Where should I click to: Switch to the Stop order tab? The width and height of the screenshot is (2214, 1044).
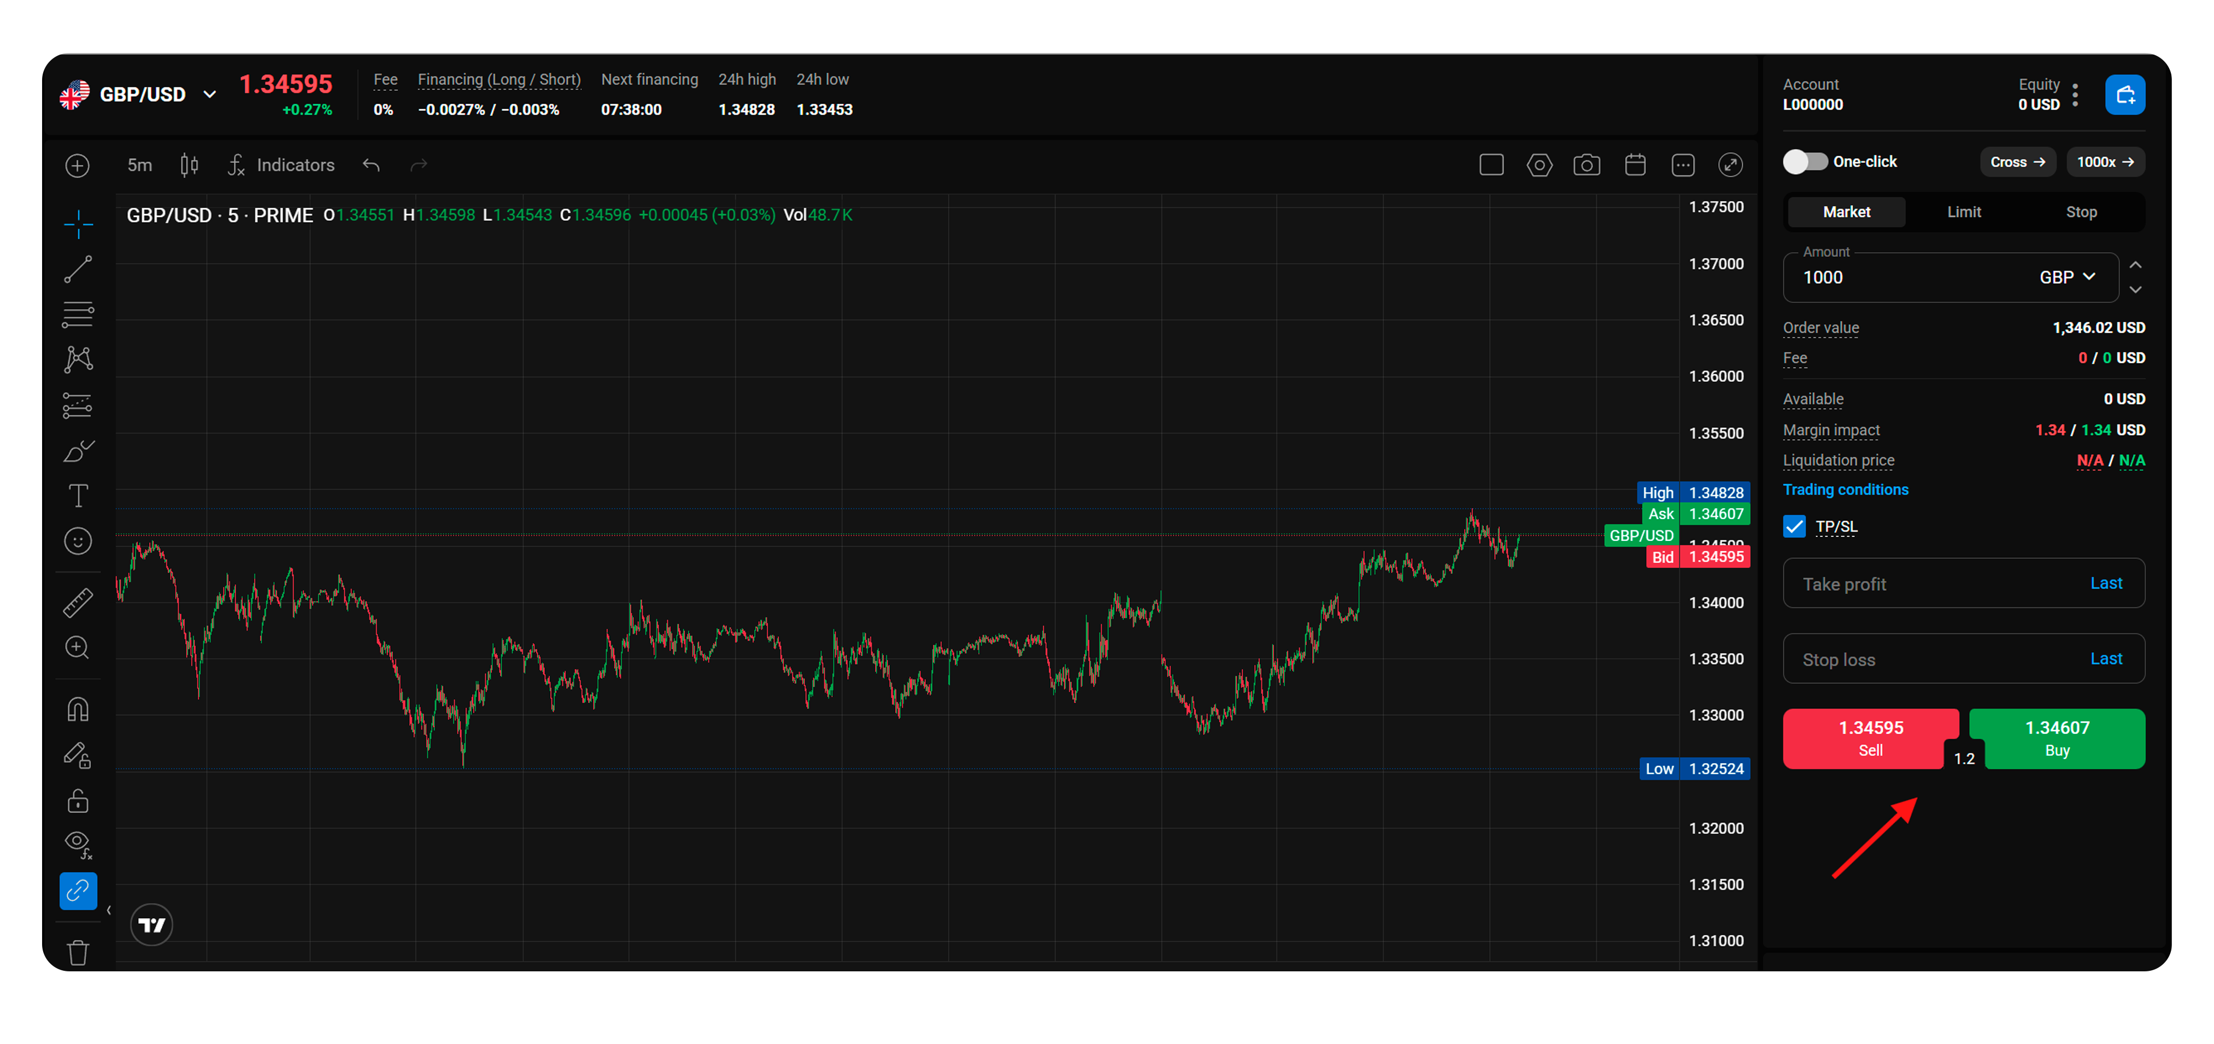click(2082, 211)
